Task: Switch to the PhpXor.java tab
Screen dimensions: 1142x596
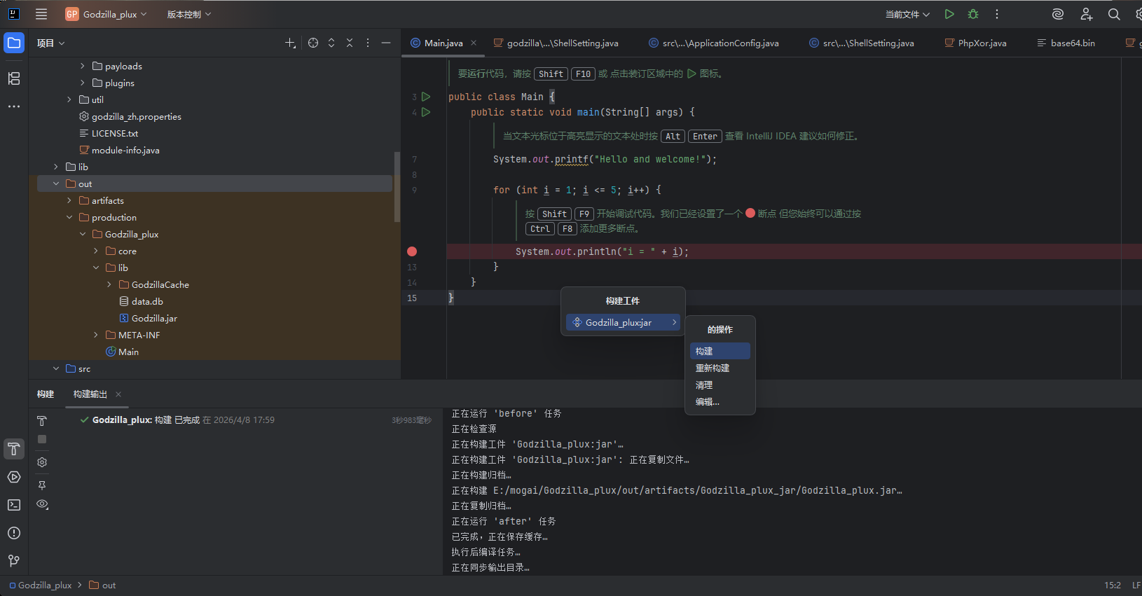Action: click(981, 43)
